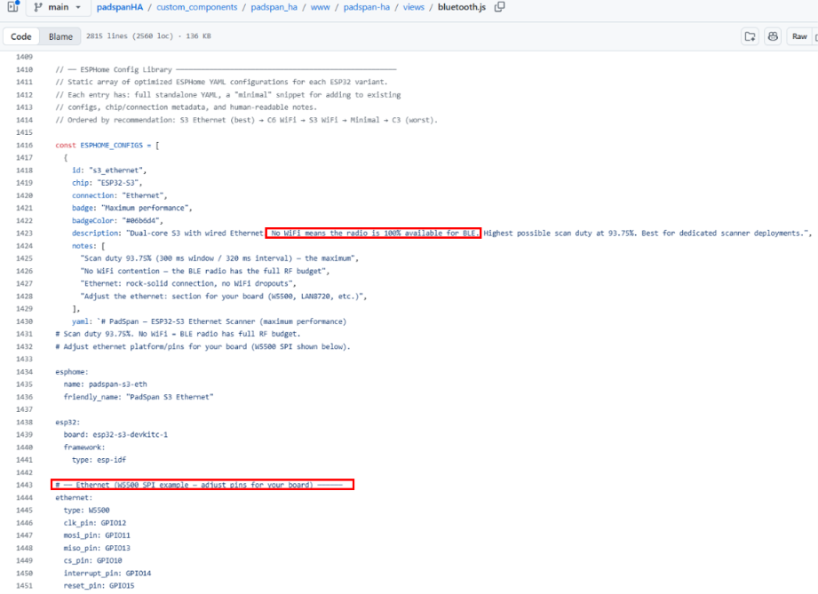Viewport: 818px width, 594px height.
Task: Click line number 1416
Action: pyautogui.click(x=24, y=145)
